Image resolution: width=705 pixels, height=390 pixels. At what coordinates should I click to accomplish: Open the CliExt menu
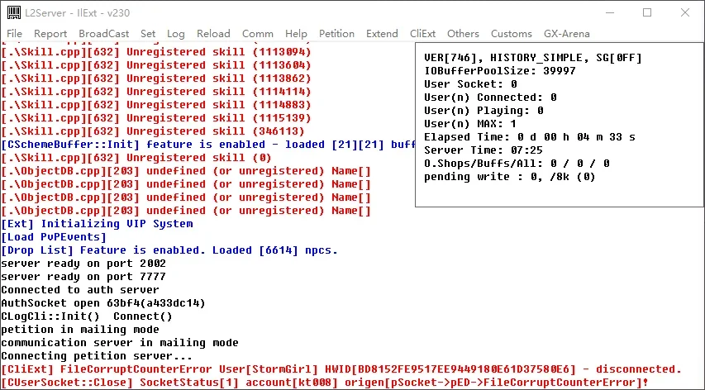[422, 34]
